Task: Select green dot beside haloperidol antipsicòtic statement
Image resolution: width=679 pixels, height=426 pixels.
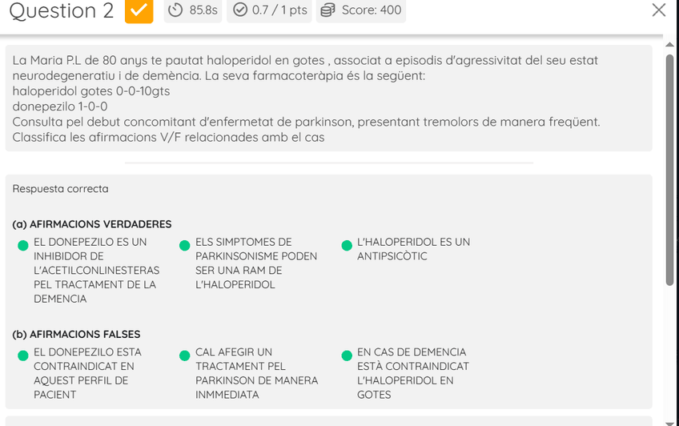Action: tap(347, 245)
